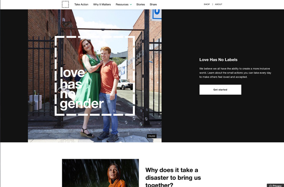Image resolution: width=284 pixels, height=187 pixels.
Task: Click the love has no gender image
Action: pyautogui.click(x=95, y=76)
